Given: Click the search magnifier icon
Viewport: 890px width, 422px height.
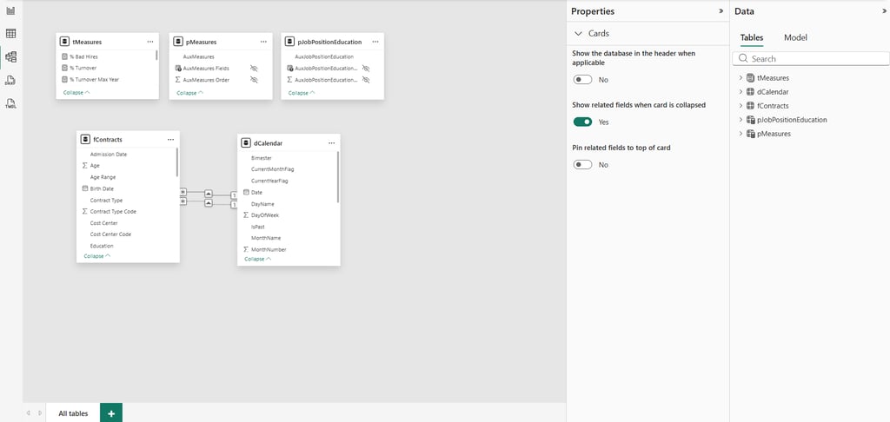Looking at the screenshot, I should pos(743,58).
